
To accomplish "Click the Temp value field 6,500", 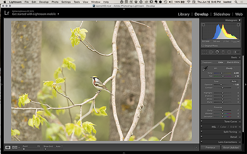I will [236, 73].
